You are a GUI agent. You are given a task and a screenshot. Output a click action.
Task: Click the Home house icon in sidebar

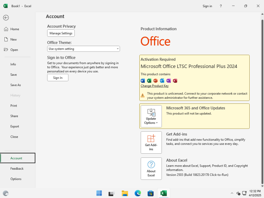[x=6, y=29]
